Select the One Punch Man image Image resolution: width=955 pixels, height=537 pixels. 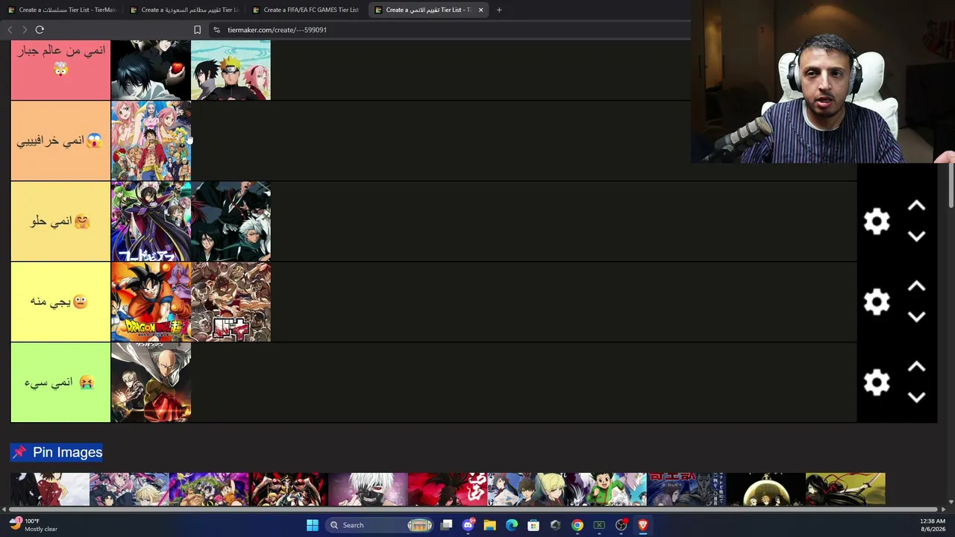pyautogui.click(x=151, y=383)
